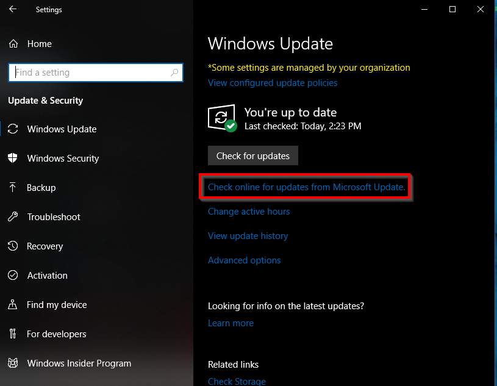Select Windows Update in sidebar
Viewport: 497px width, 386px height.
pos(62,129)
